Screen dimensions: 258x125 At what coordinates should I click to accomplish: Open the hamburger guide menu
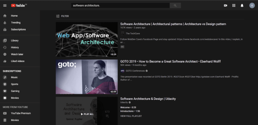(x=5, y=6)
